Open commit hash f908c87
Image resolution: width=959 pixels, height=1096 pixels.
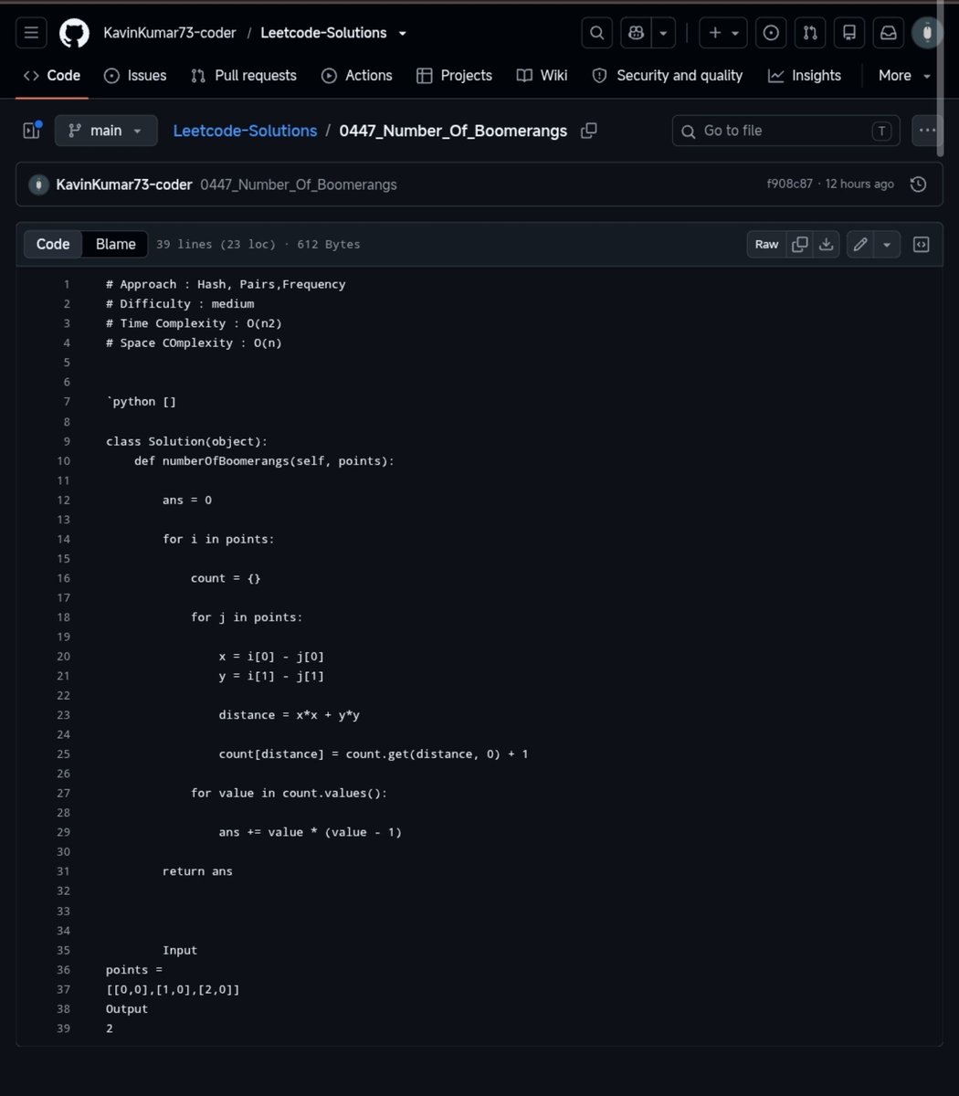(789, 184)
